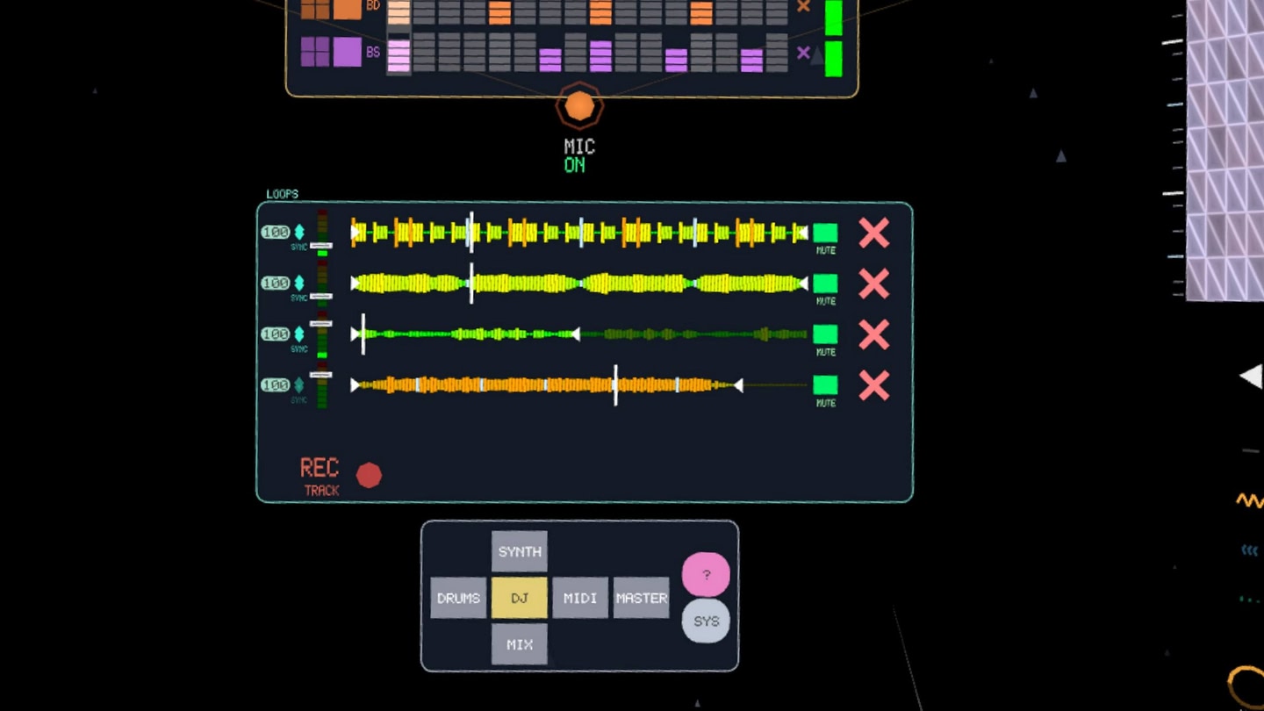Enable the unlit second step in the BS row
Image resolution: width=1264 pixels, height=711 pixels.
point(424,53)
